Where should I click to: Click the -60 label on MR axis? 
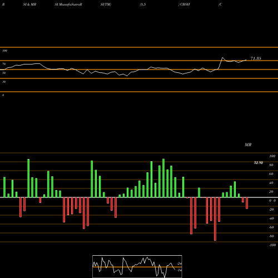(x=271, y=227)
